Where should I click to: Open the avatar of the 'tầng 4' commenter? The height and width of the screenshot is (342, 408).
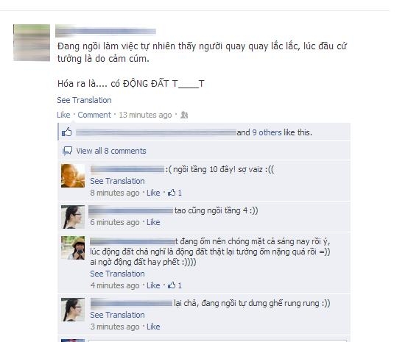point(73,217)
